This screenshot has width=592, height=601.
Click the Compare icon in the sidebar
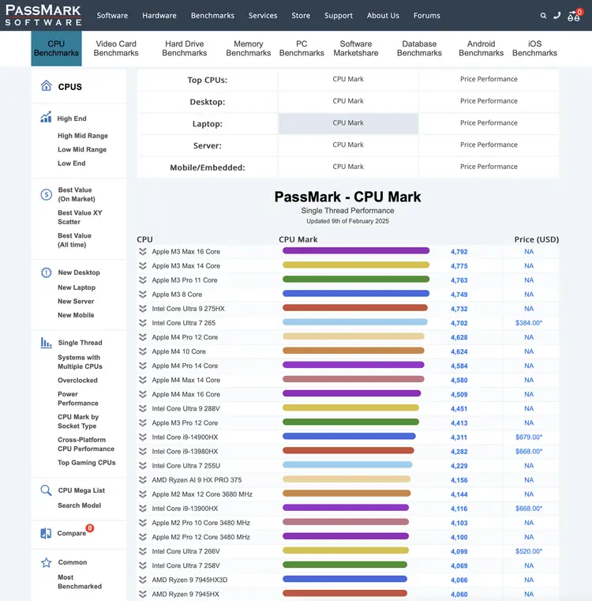[x=46, y=533]
